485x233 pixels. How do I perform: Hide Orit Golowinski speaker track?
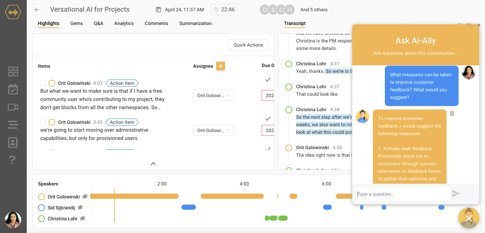85,196
